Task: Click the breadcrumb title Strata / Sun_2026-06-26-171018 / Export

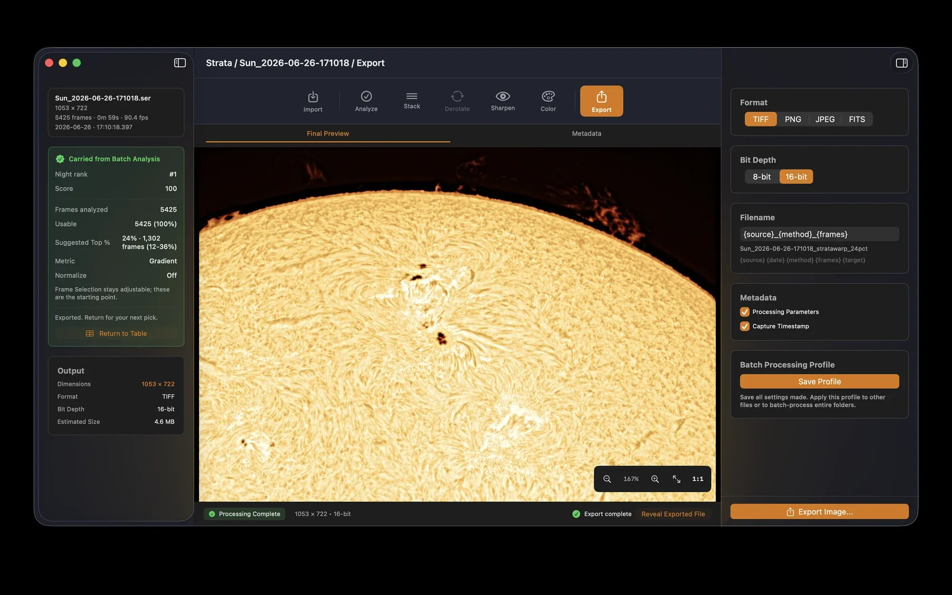Action: pos(295,63)
